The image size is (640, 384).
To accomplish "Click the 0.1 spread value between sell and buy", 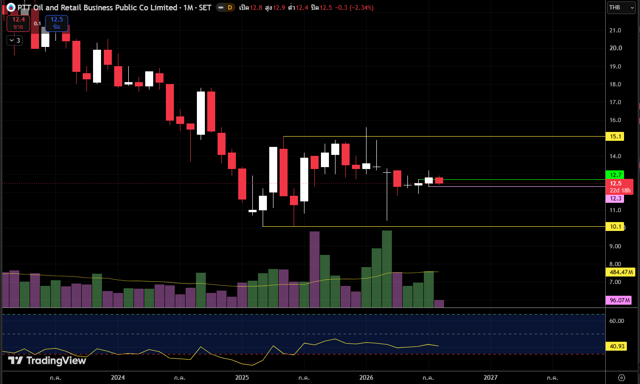I will (38, 23).
